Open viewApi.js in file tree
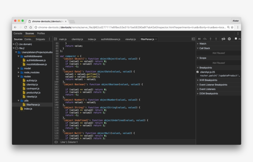Screen dimensions: 253x162 (31, 97)
